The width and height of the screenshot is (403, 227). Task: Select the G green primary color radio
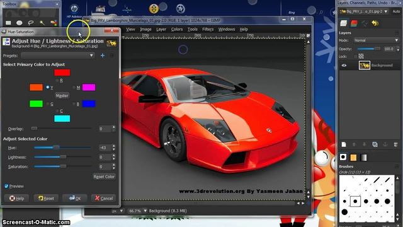pyautogui.click(x=48, y=104)
